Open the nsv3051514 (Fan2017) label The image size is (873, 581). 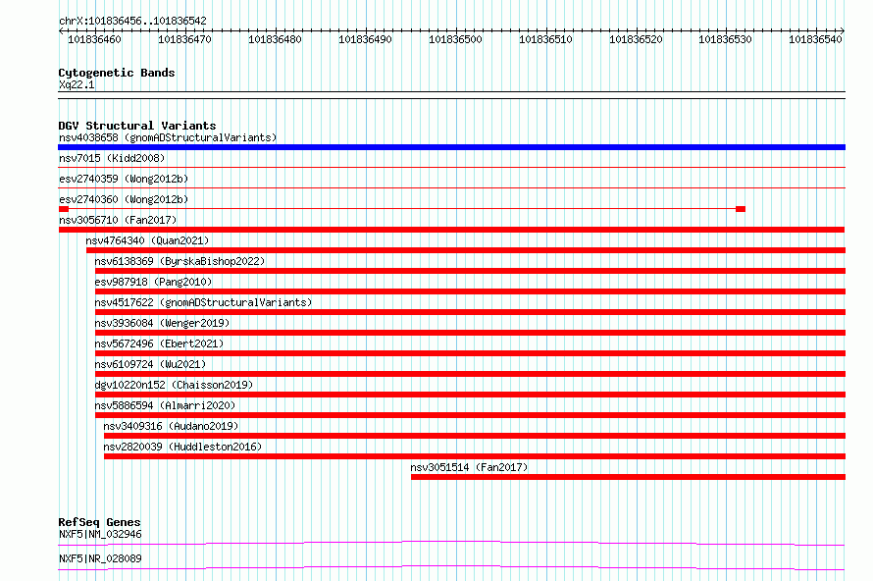coord(469,467)
